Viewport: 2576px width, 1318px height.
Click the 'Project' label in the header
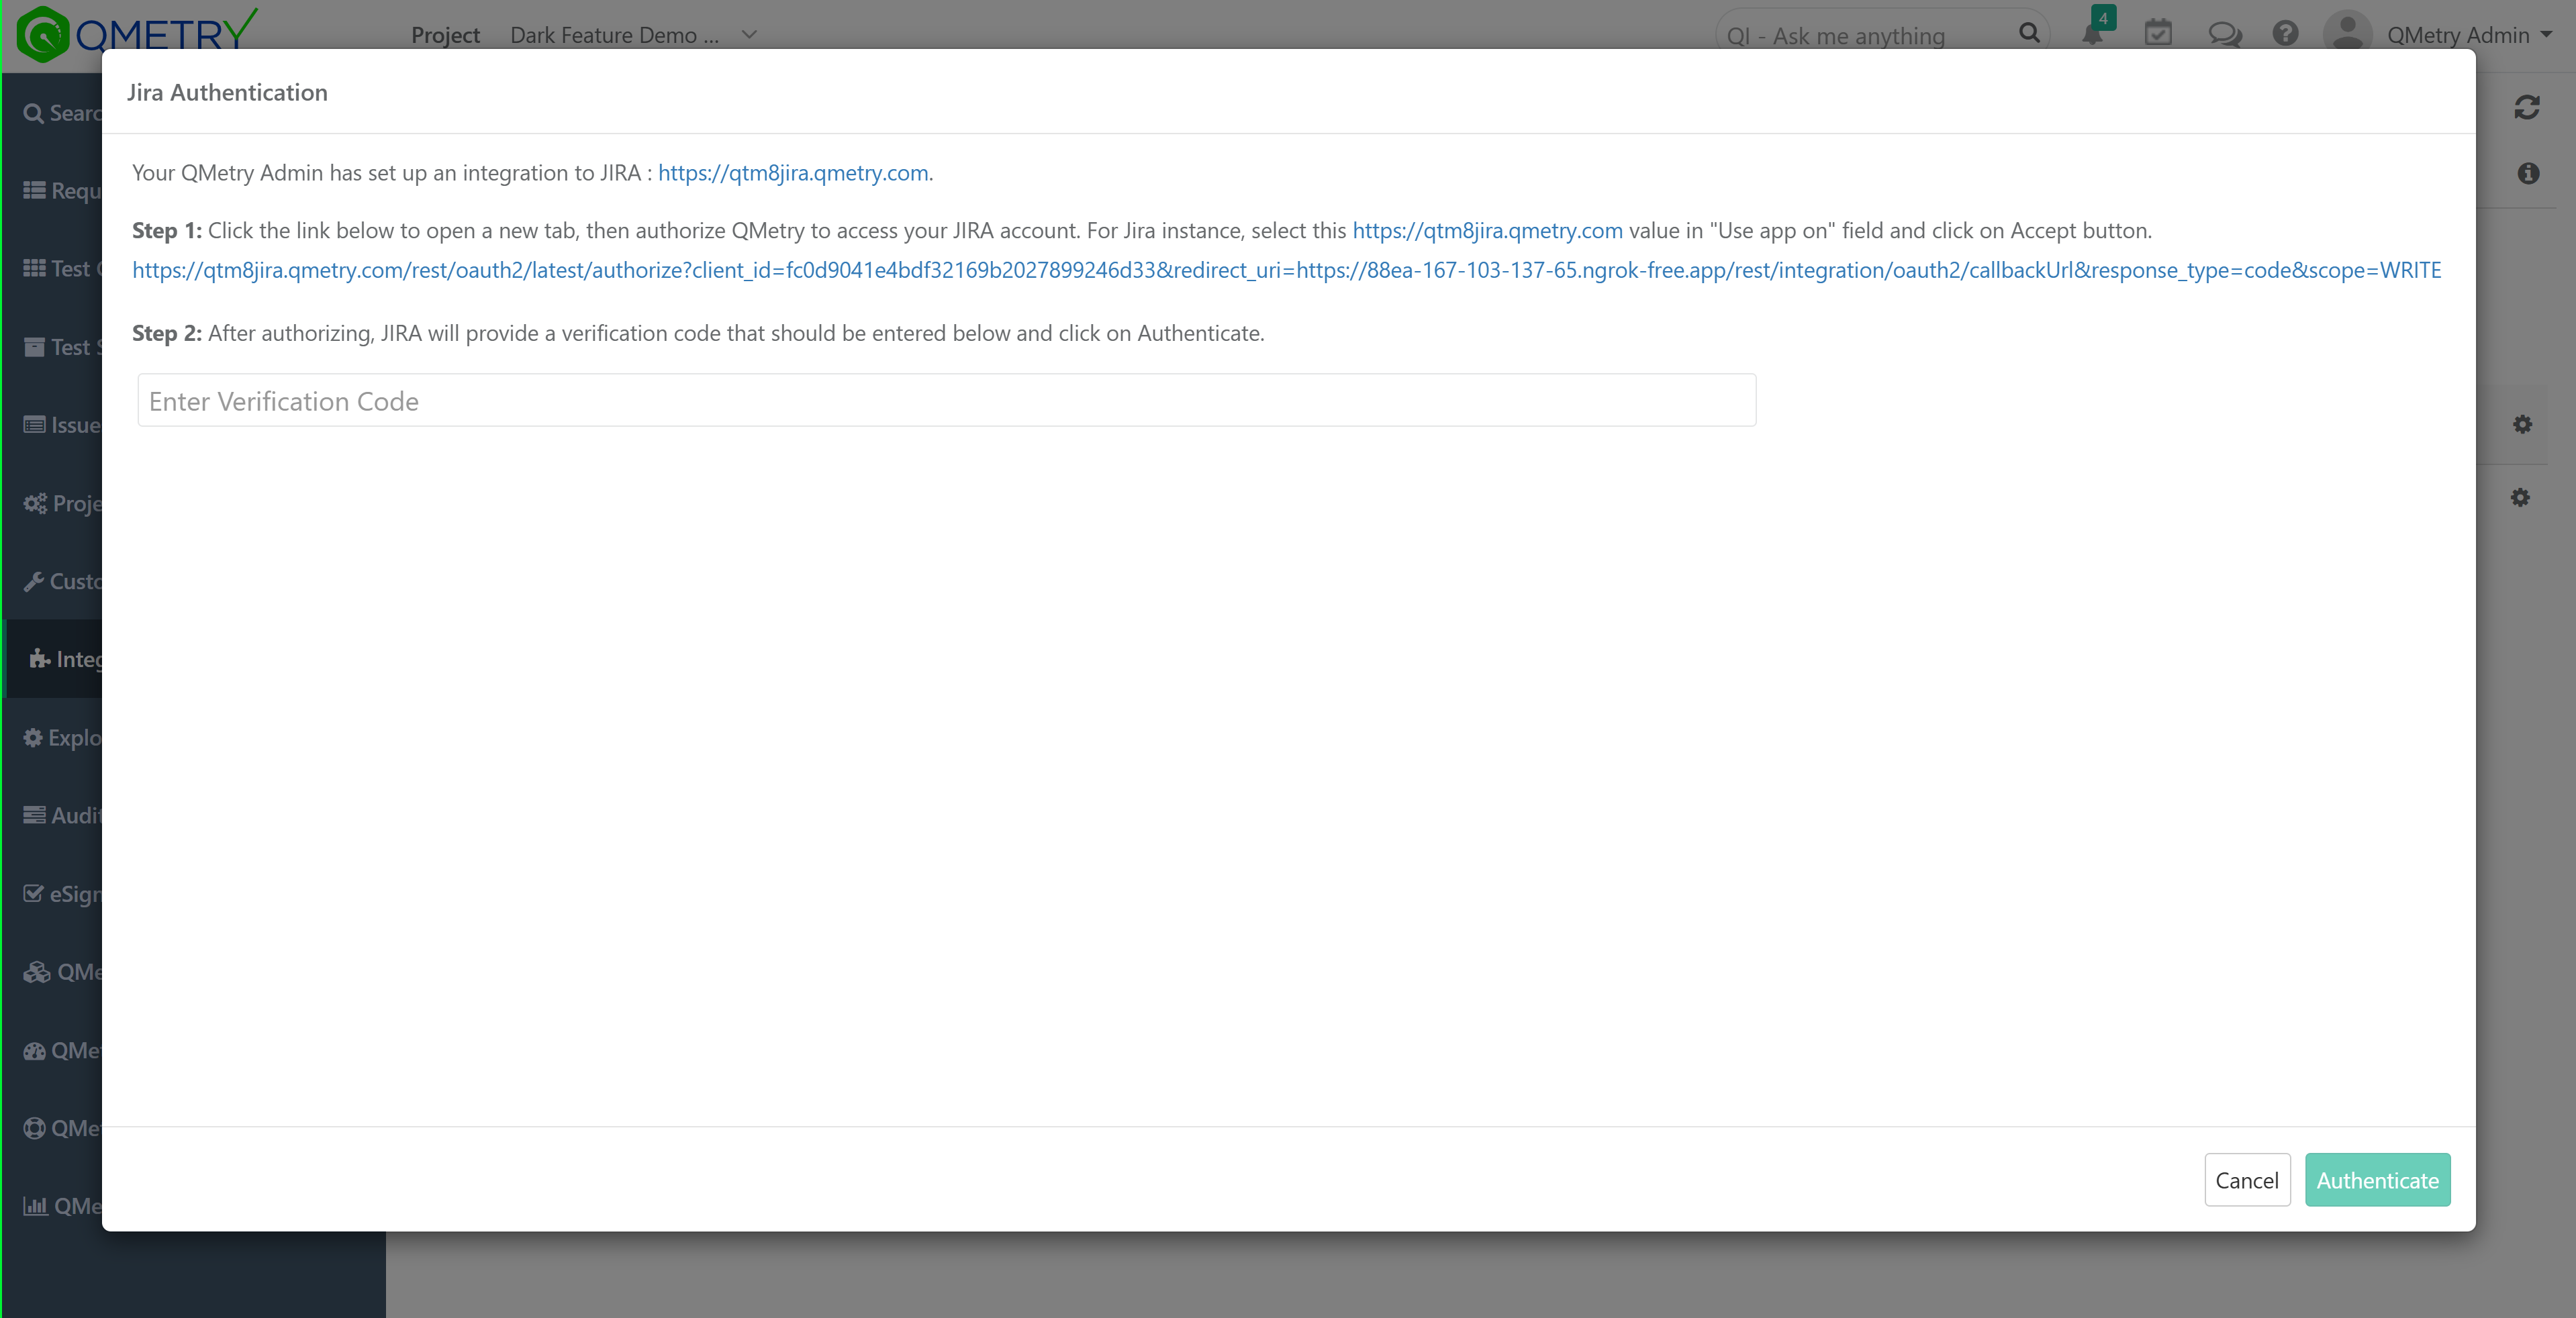tap(446, 35)
